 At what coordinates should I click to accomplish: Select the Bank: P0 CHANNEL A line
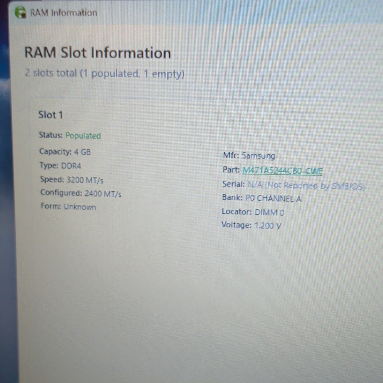pyautogui.click(x=262, y=198)
